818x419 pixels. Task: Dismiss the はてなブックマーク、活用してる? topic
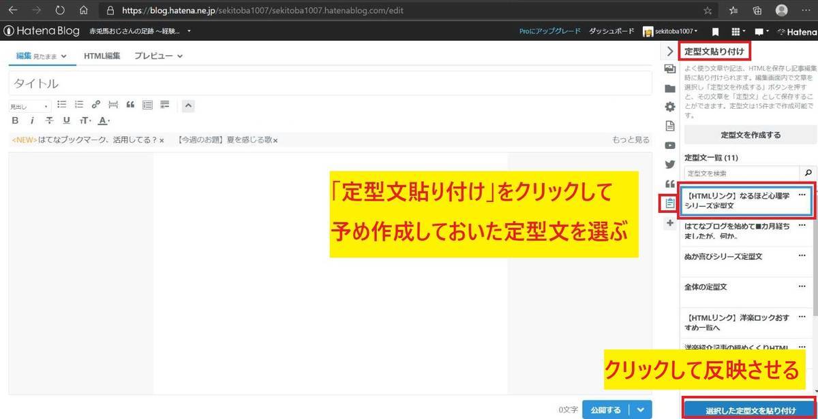(x=162, y=140)
